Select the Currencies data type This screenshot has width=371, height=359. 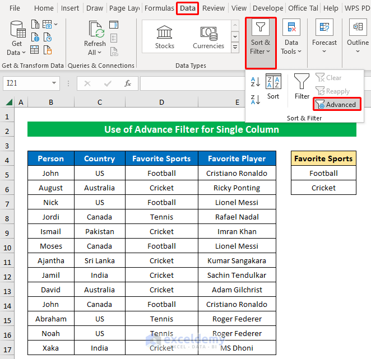pos(208,37)
